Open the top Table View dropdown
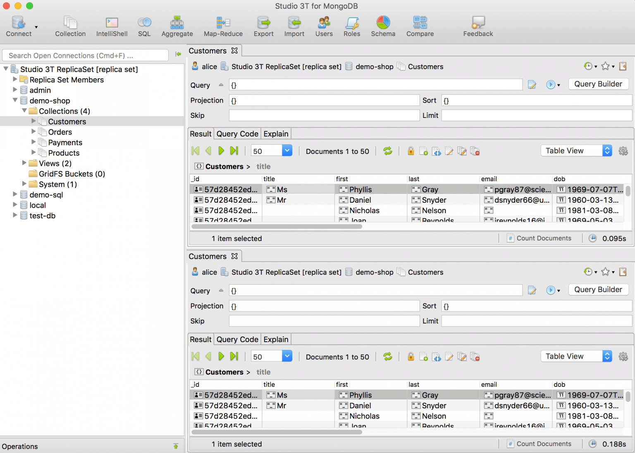Screen dimensions: 635x453 [x=576, y=151]
